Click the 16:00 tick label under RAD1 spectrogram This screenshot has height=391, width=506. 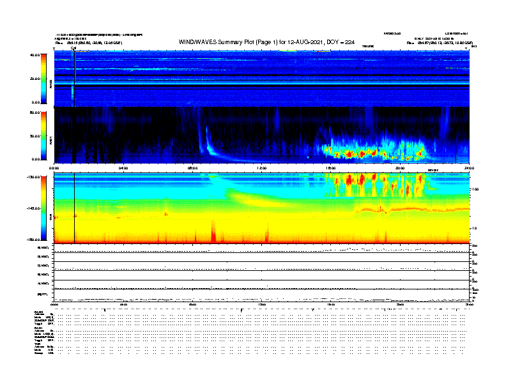click(331, 168)
